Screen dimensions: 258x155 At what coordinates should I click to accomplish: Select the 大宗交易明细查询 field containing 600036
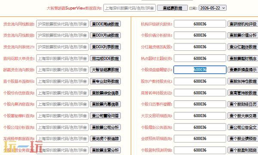pyautogui.click(x=200, y=116)
